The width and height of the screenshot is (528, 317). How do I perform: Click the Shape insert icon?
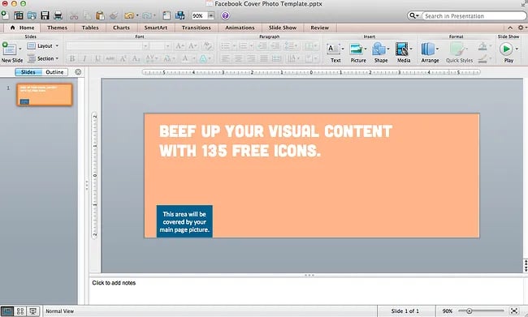pos(380,53)
